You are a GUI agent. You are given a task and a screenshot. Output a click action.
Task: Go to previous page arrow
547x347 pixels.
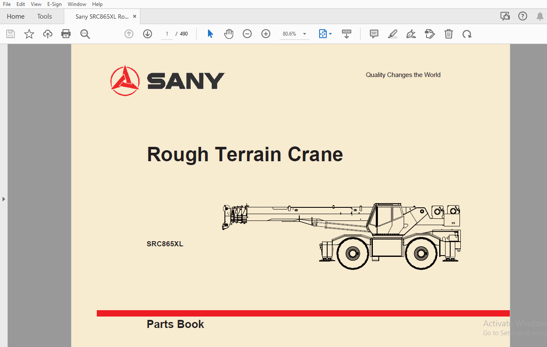coord(129,34)
